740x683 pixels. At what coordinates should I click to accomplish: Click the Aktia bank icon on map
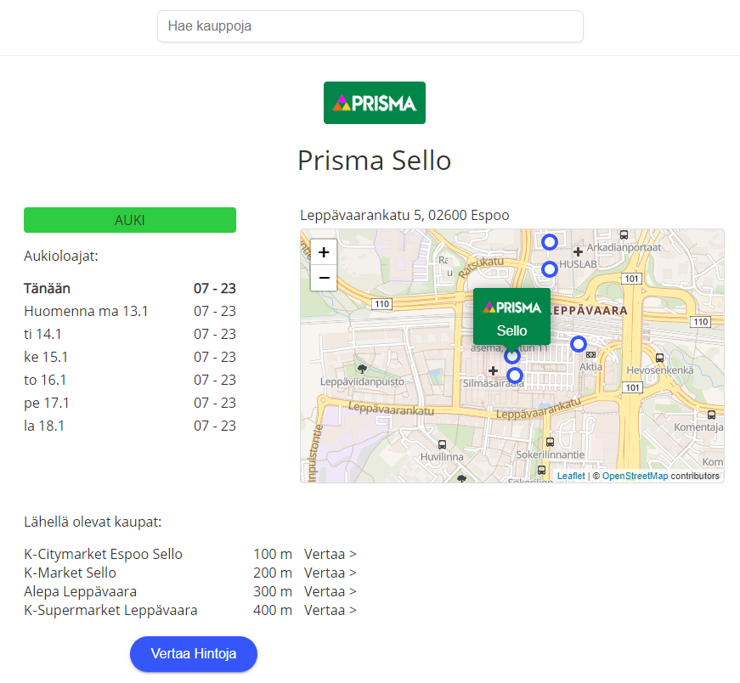click(x=590, y=355)
